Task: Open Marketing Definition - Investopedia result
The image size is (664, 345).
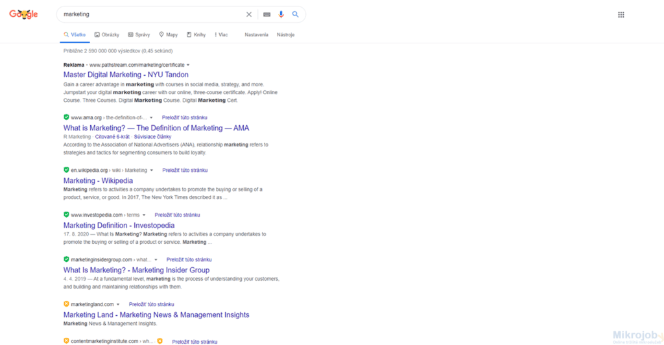Action: (119, 225)
